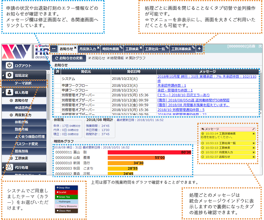Collapse the 個人処理 section arrow
Image resolution: width=264 pixels, height=220 pixels.
click(x=3, y=93)
